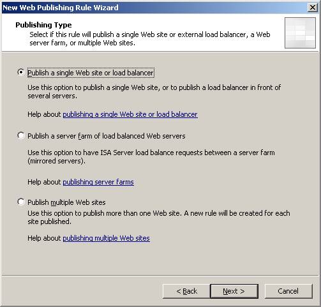This screenshot has height=307, width=321.
Task: Close the wizard with the X button
Action: pyautogui.click(x=313, y=8)
